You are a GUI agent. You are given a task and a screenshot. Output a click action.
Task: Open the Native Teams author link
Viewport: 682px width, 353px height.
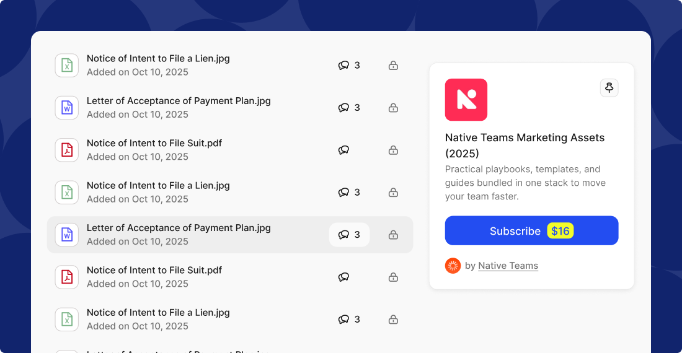(x=508, y=266)
